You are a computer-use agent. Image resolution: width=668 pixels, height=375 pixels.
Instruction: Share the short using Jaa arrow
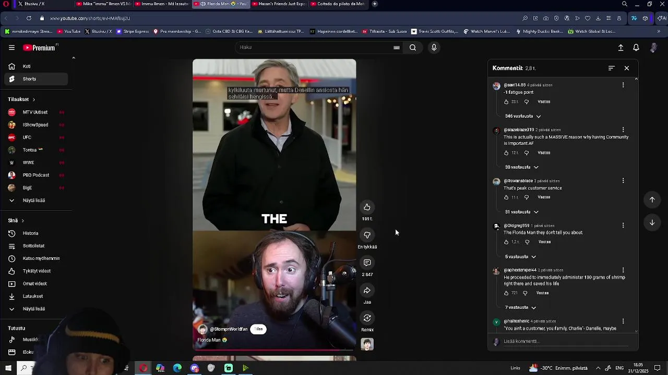click(x=367, y=290)
